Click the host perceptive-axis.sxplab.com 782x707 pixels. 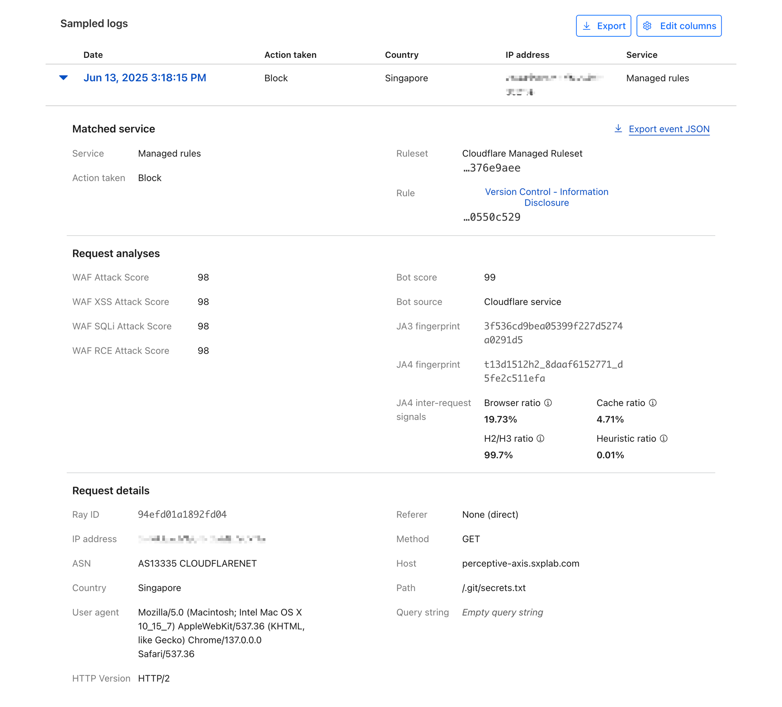520,563
